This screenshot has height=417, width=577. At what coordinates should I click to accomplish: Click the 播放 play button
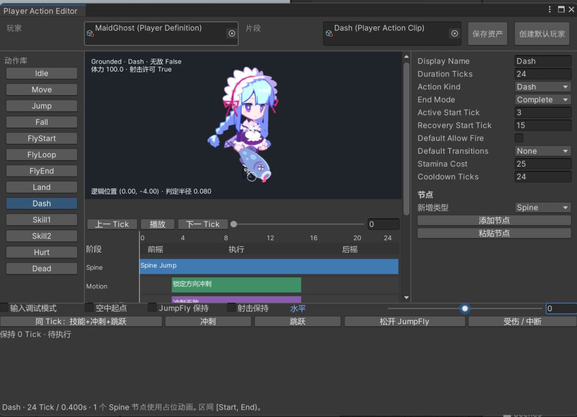click(x=158, y=224)
